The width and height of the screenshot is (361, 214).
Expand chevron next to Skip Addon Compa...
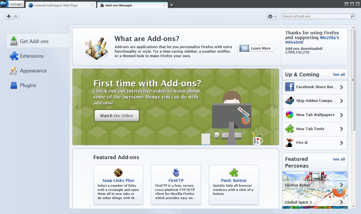(342, 101)
